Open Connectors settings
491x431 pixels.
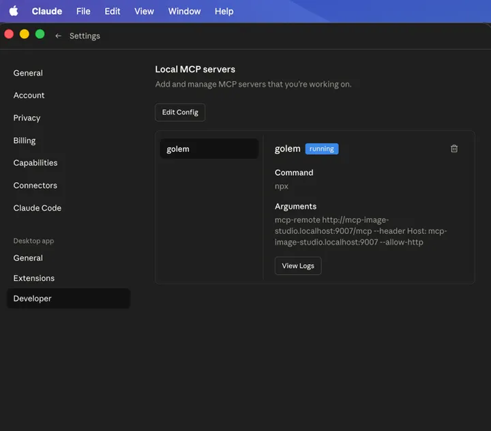(35, 185)
